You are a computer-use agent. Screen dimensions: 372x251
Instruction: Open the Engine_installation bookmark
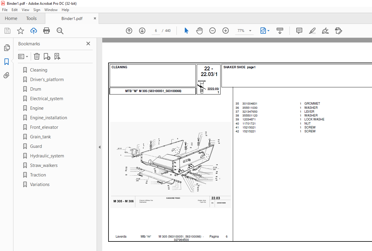[49, 118]
